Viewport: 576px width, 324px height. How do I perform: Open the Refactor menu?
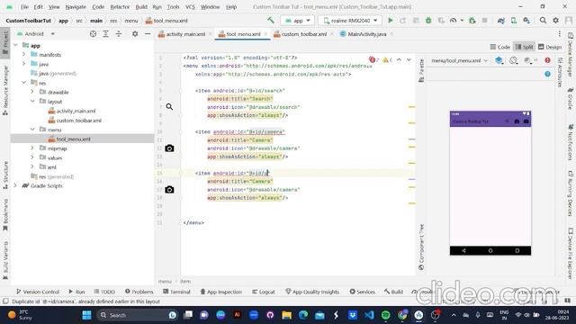[x=120, y=6]
